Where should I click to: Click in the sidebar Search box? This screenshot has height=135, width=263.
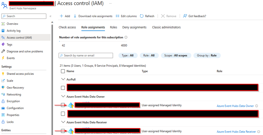pyautogui.click(x=24, y=16)
